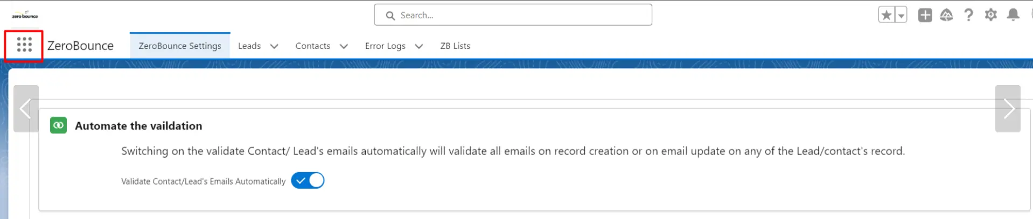Viewport: 1033px width, 219px height.
Task: View the notifications bell
Action: [x=1013, y=15]
